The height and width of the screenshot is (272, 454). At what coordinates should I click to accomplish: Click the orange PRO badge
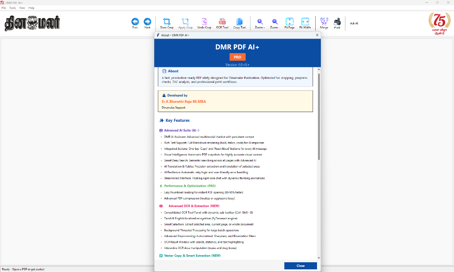(x=238, y=57)
